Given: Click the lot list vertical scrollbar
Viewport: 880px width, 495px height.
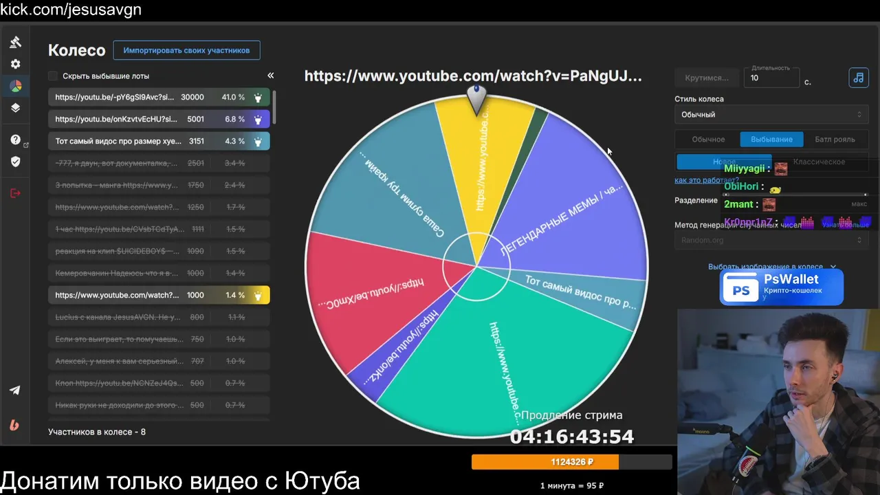Looking at the screenshot, I should click(274, 109).
